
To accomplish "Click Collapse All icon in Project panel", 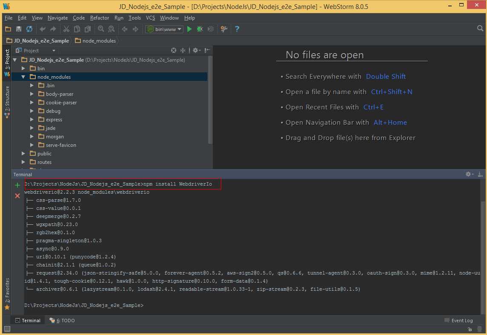I will (x=183, y=50).
